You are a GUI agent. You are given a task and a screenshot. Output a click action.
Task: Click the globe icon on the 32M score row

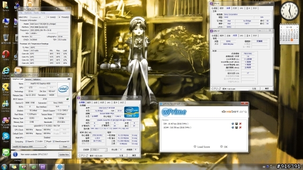pos(232,124)
